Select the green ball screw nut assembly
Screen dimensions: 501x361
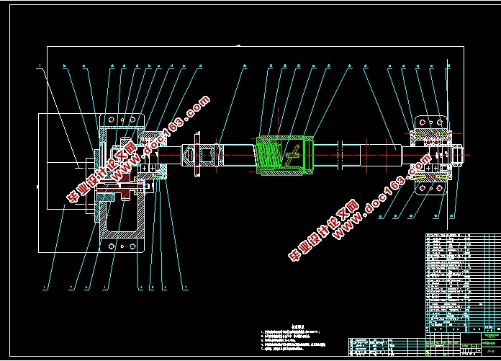[284, 156]
